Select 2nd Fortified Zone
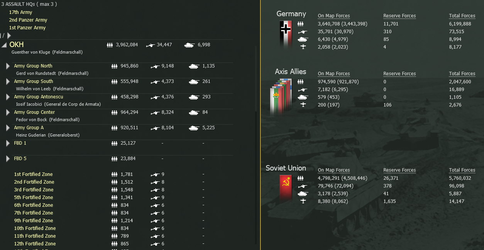 click(x=34, y=182)
